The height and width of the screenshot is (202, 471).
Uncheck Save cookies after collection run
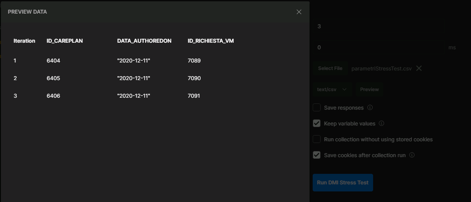click(317, 155)
